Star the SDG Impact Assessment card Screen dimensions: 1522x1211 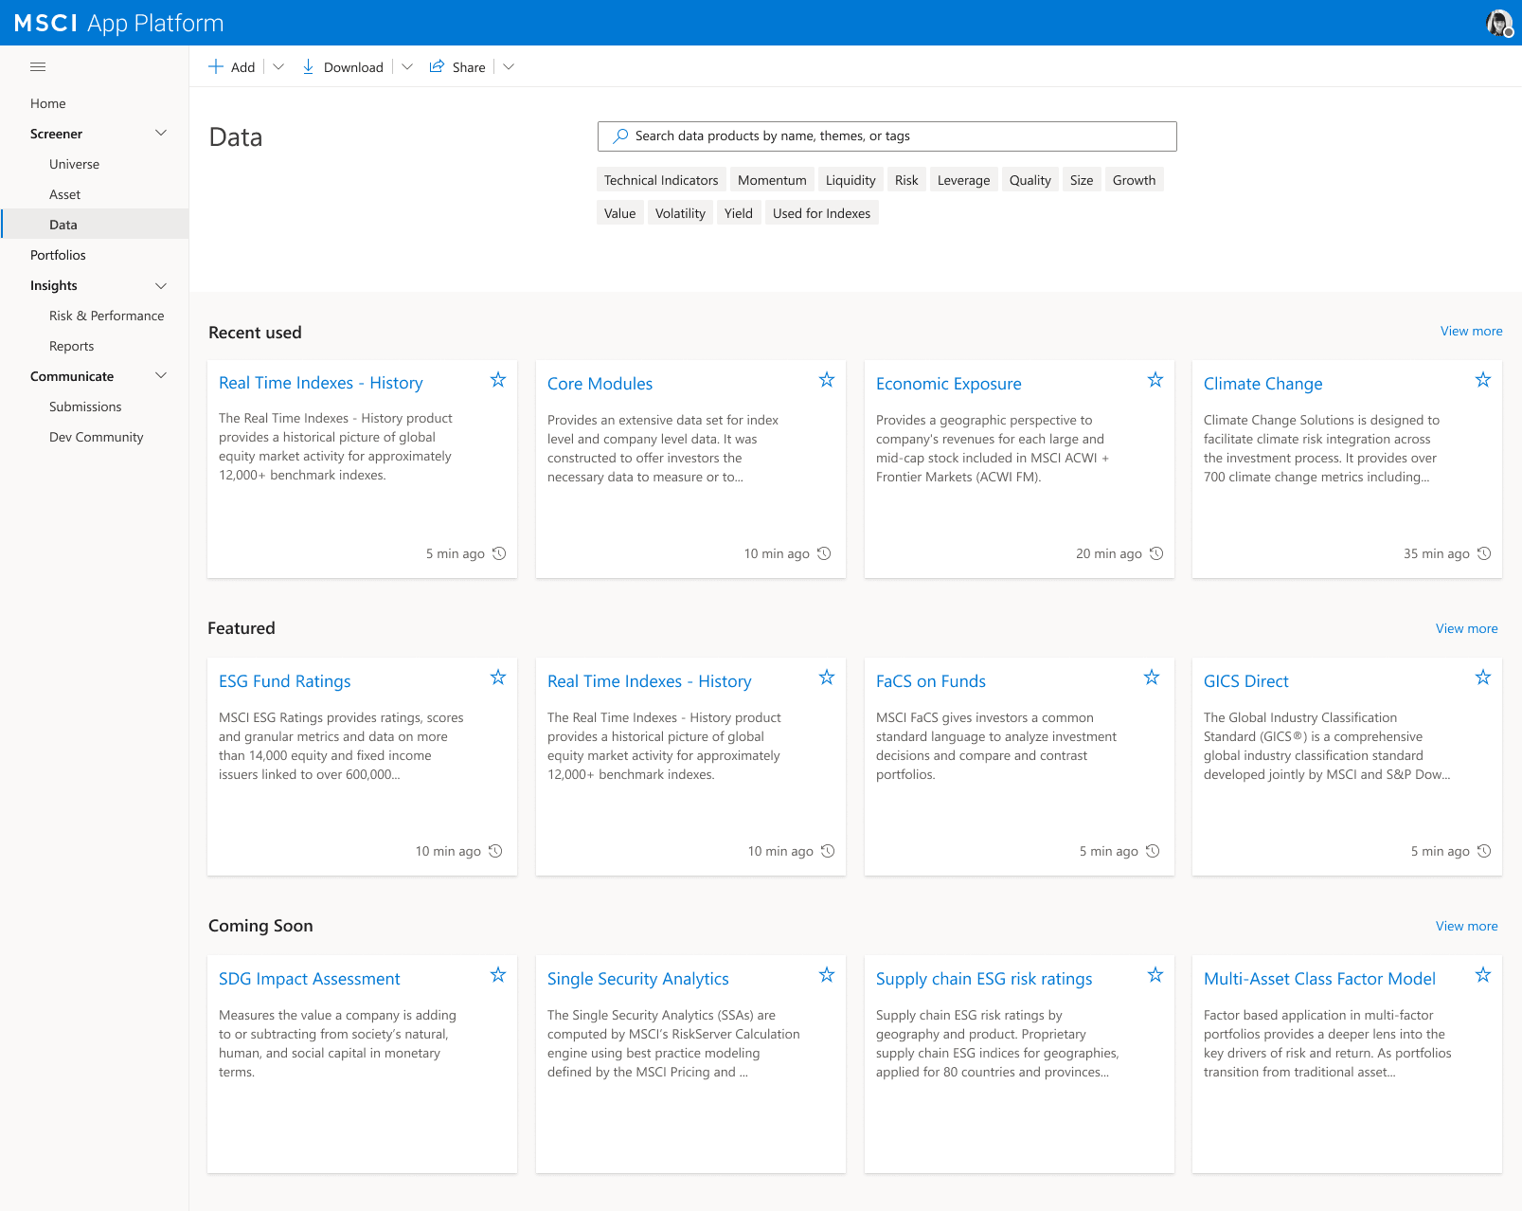(498, 975)
